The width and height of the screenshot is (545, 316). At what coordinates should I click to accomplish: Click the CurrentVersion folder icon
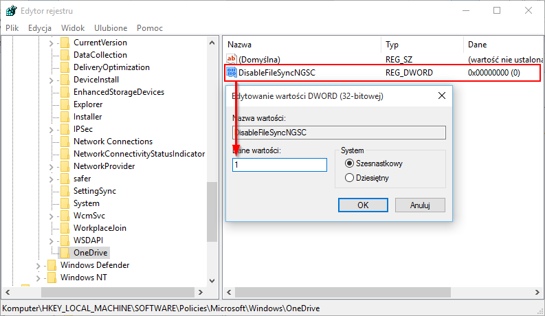(x=65, y=43)
